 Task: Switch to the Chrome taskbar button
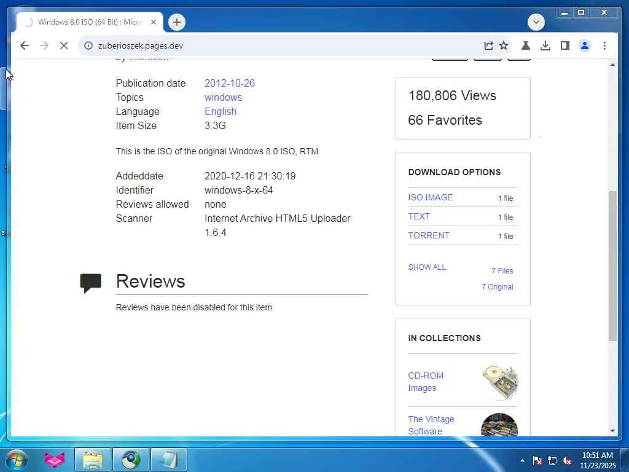tap(131, 460)
